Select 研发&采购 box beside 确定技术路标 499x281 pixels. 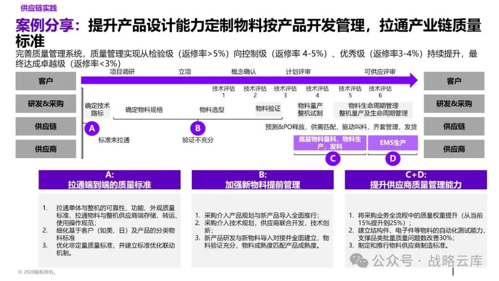coord(46,104)
